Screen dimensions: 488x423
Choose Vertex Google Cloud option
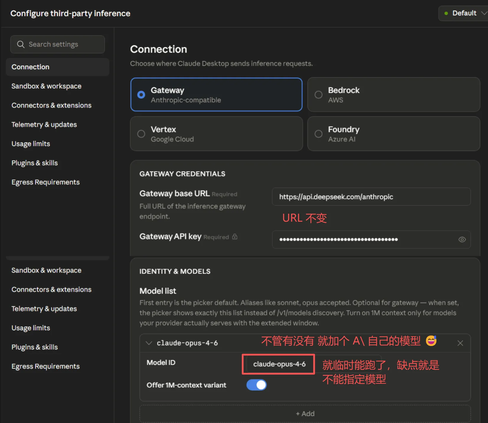click(216, 134)
